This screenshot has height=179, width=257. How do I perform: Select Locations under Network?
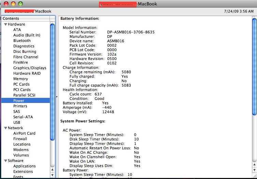coord(22,144)
